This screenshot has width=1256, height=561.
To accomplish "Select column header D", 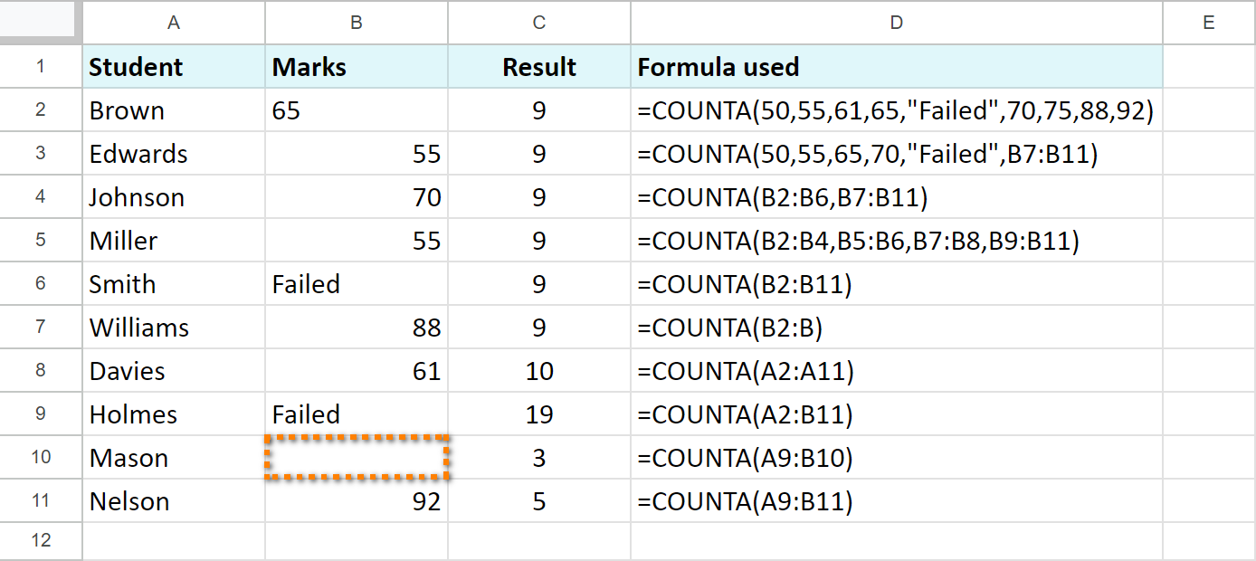I will 895,23.
